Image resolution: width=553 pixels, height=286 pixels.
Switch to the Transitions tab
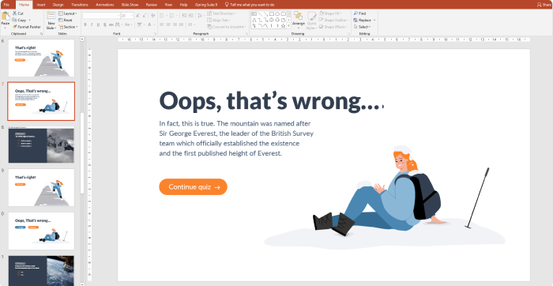click(80, 5)
